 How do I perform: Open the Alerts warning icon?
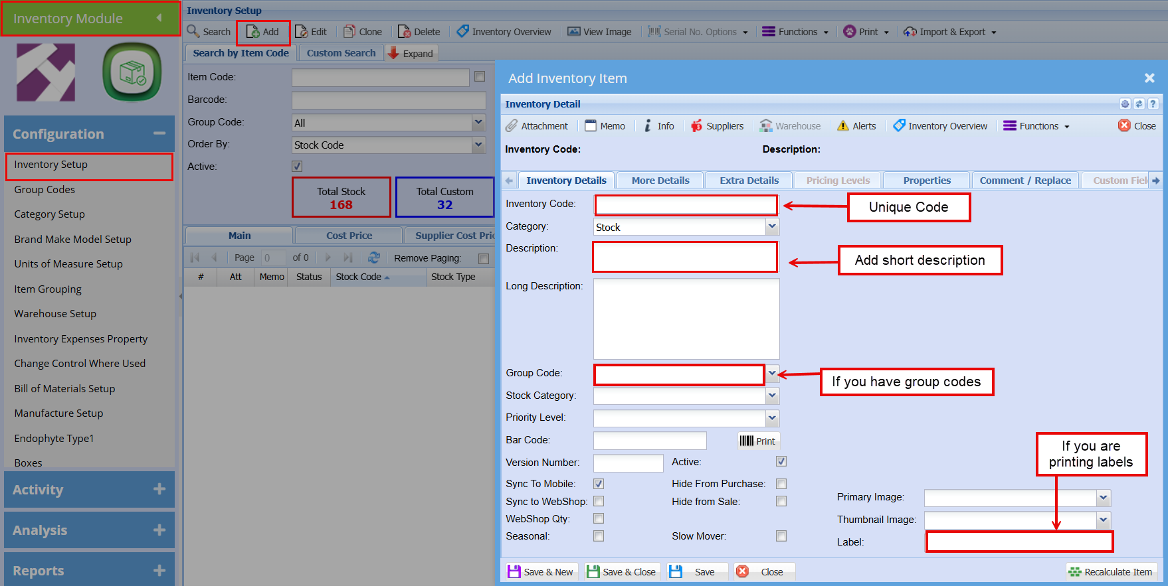[842, 126]
